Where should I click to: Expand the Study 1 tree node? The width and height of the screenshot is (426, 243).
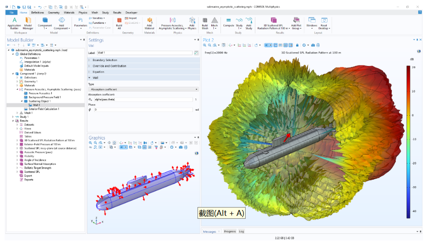13,117
